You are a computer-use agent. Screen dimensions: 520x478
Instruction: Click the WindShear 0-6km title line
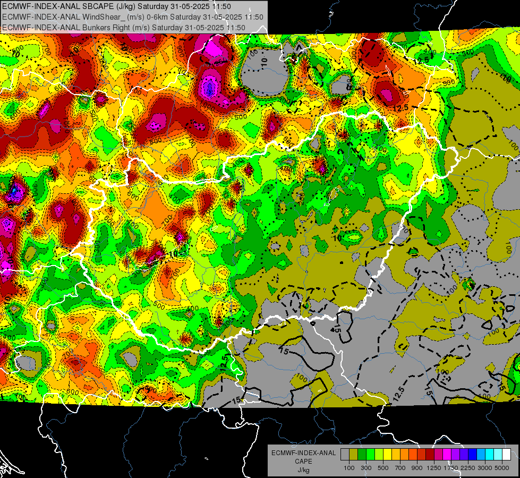(x=133, y=17)
